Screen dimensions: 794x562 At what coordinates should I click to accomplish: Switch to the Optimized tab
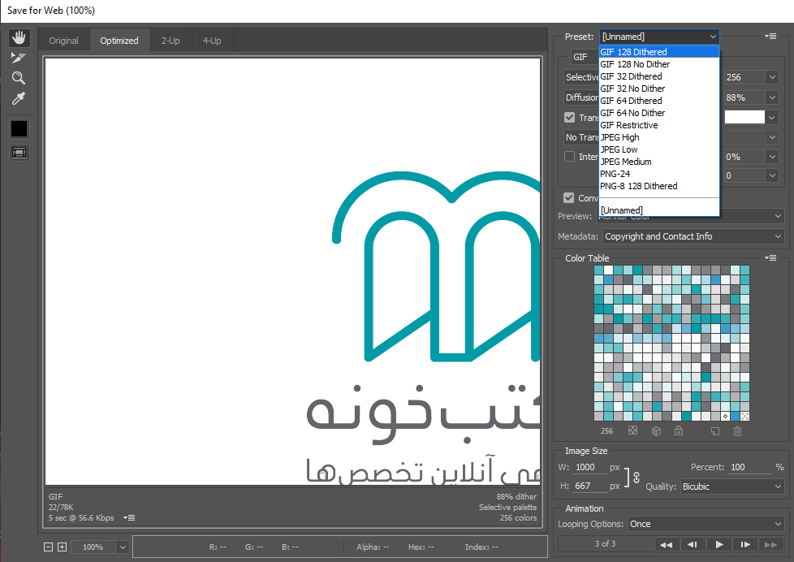(x=119, y=41)
